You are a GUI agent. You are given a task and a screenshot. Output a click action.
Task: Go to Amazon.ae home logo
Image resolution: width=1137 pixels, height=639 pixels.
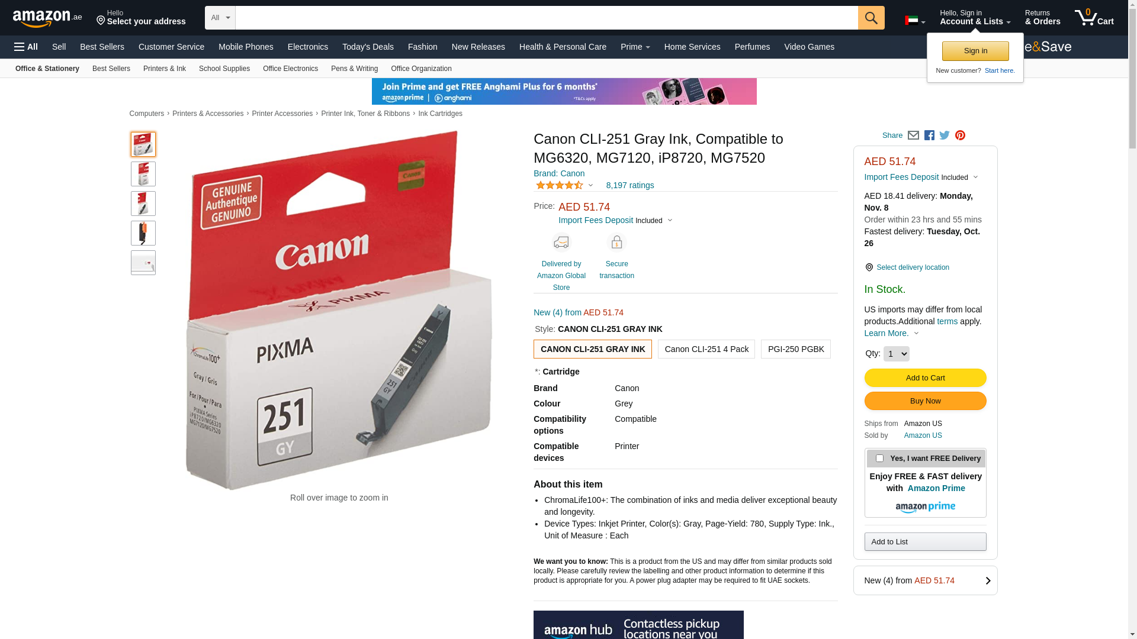[x=47, y=18]
